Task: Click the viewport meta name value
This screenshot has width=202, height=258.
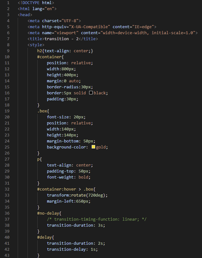Action: 66,33
